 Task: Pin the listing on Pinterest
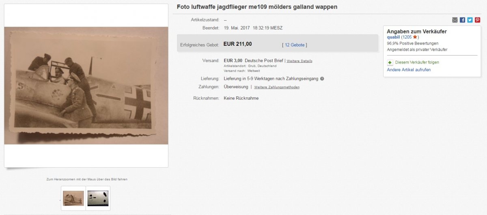pos(478,20)
